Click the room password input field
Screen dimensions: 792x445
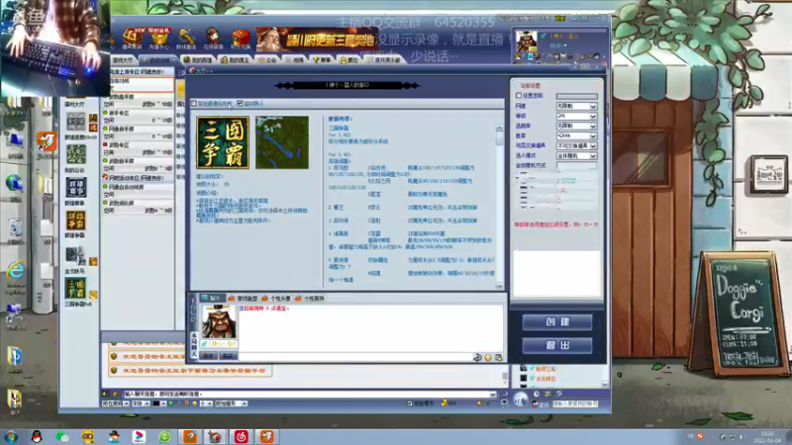pos(576,96)
